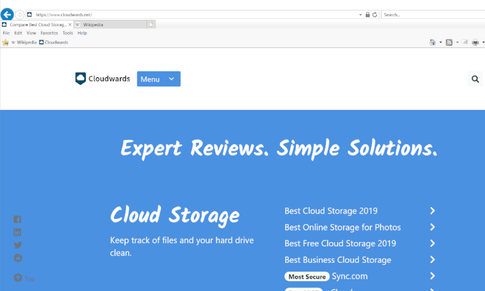Click the security lock icon in the address bar
Image resolution: width=485 pixels, height=291 pixels.
(x=368, y=15)
